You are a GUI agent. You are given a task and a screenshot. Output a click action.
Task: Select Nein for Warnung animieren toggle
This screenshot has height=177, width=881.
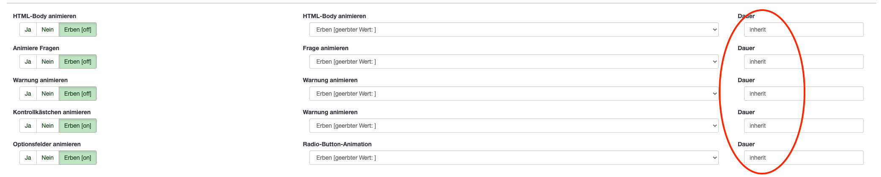47,94
